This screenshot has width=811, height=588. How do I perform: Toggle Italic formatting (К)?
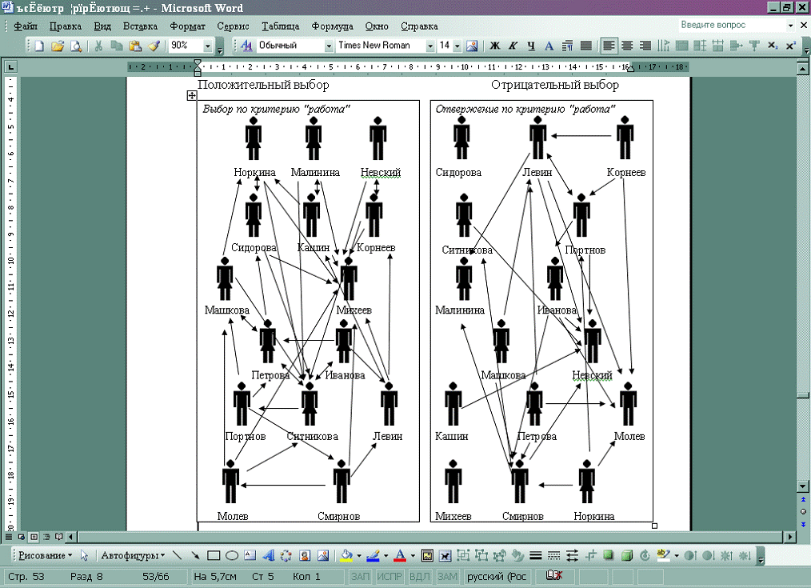click(x=513, y=46)
